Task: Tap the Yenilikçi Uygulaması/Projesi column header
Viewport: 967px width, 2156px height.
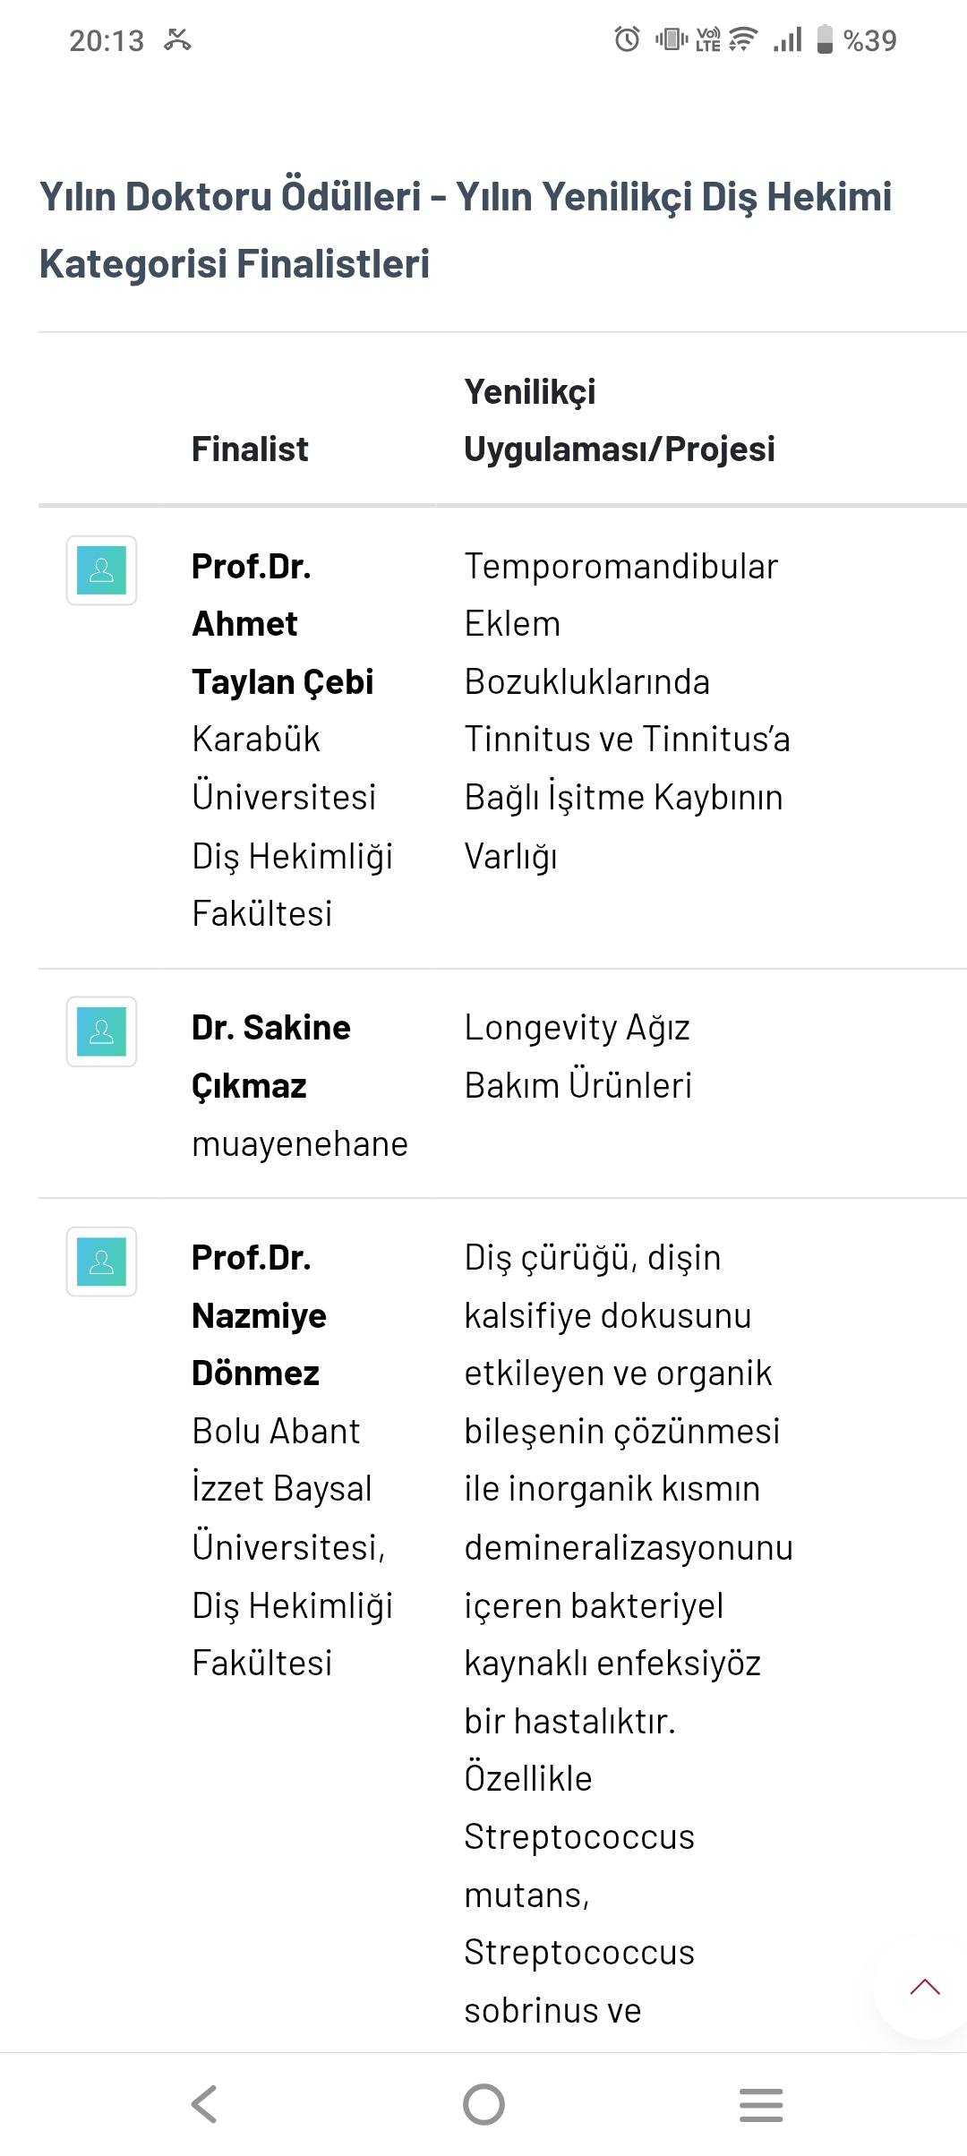Action: tap(619, 420)
